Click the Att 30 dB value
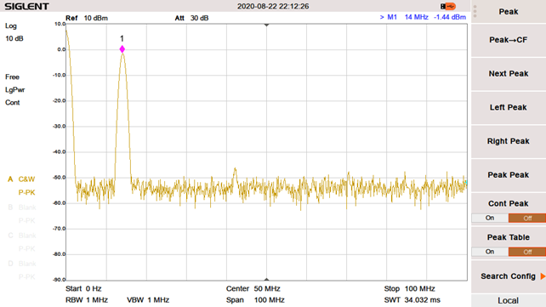Viewport: 546px width, 307px height. coord(191,18)
